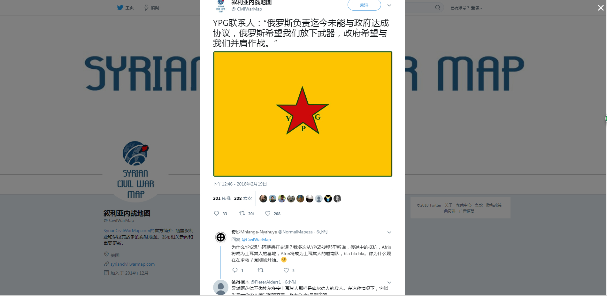This screenshot has height=296, width=607.
Task: Like the main tweet with the heart icon
Action: pos(268,213)
